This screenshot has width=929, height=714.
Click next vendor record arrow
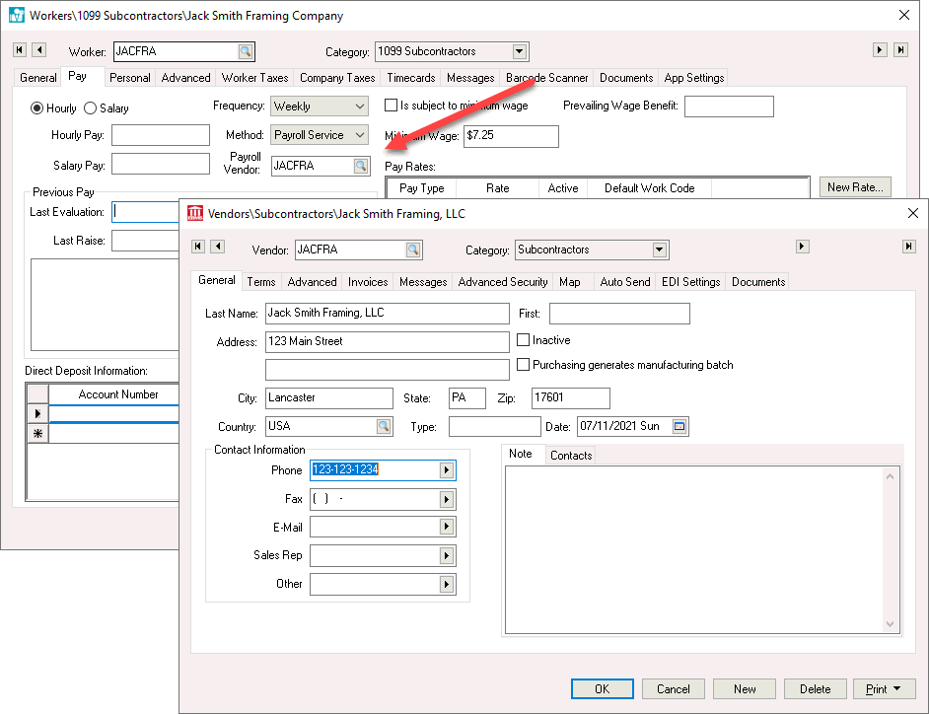pos(803,247)
